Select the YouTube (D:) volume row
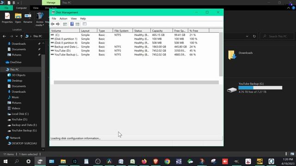Viewport: 296px width, 166px height. click(x=135, y=51)
